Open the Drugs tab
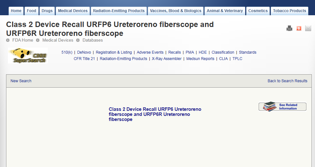315x167 pixels. pyautogui.click(x=47, y=11)
